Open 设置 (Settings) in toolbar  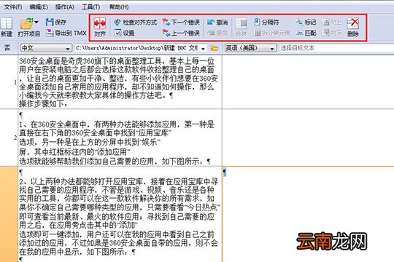pos(124,33)
